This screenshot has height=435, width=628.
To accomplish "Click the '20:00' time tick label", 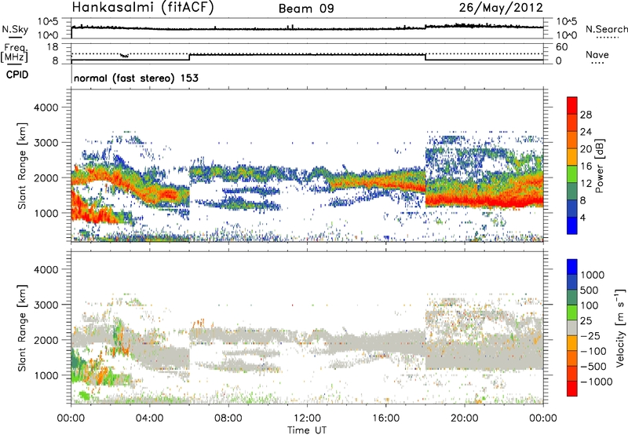I will pyautogui.click(x=465, y=419).
